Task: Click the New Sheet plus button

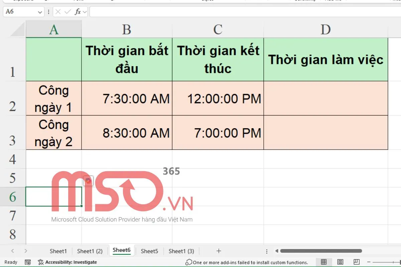Action: [219, 251]
